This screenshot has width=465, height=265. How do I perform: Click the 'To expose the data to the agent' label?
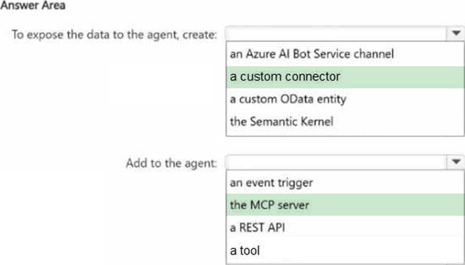pos(114,35)
